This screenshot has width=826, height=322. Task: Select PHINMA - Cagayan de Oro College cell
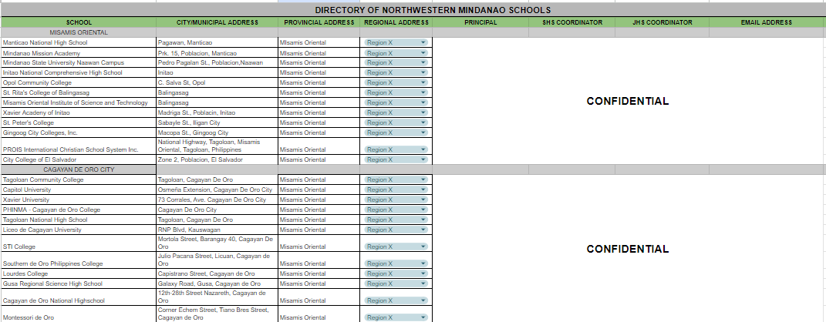[79, 210]
